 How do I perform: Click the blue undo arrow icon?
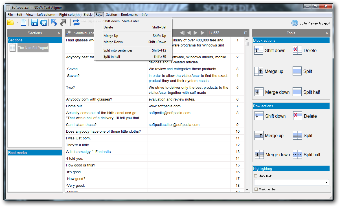pyautogui.click(x=54, y=23)
